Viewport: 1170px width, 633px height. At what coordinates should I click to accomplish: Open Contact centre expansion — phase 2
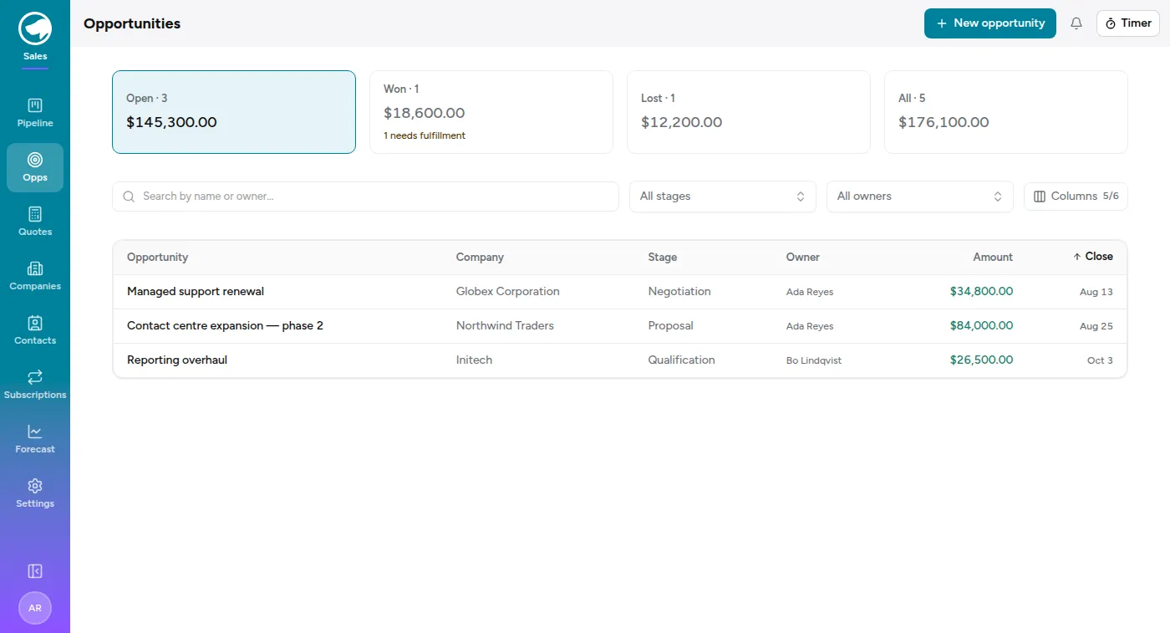pyautogui.click(x=225, y=326)
